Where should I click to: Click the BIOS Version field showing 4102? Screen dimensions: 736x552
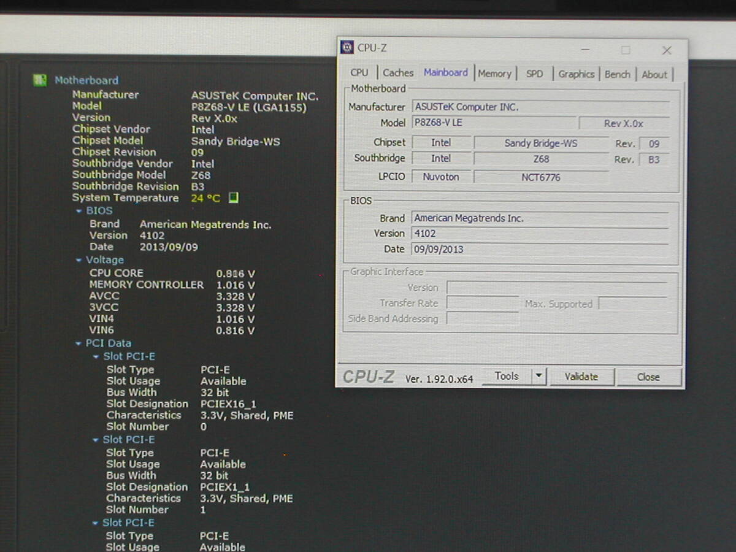[540, 234]
